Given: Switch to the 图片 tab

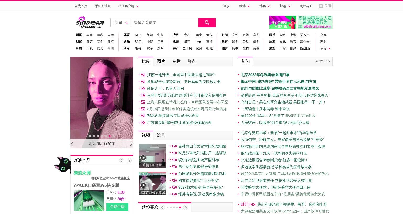Looking at the screenshot, I should click(x=161, y=61).
